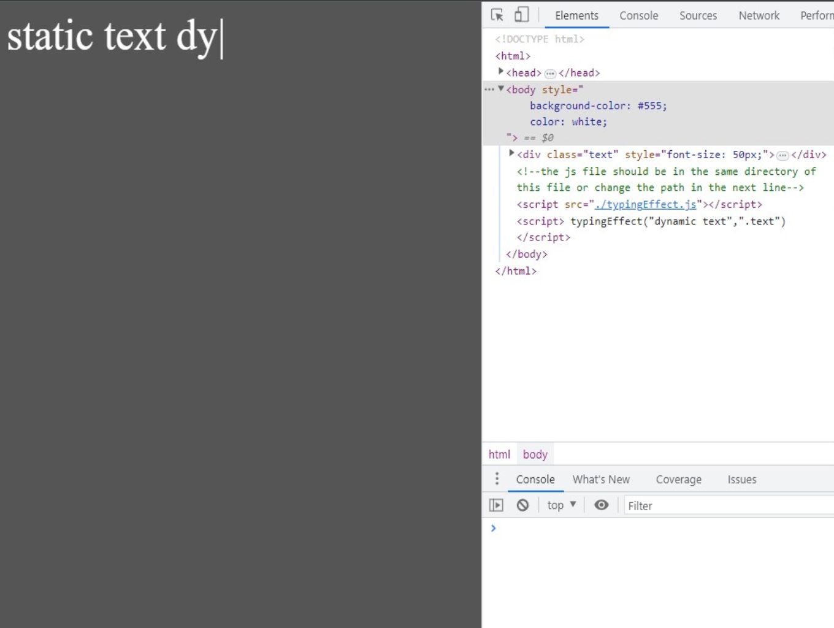Open the Issues drawer tab
This screenshot has height=628, width=834.
[x=741, y=480]
